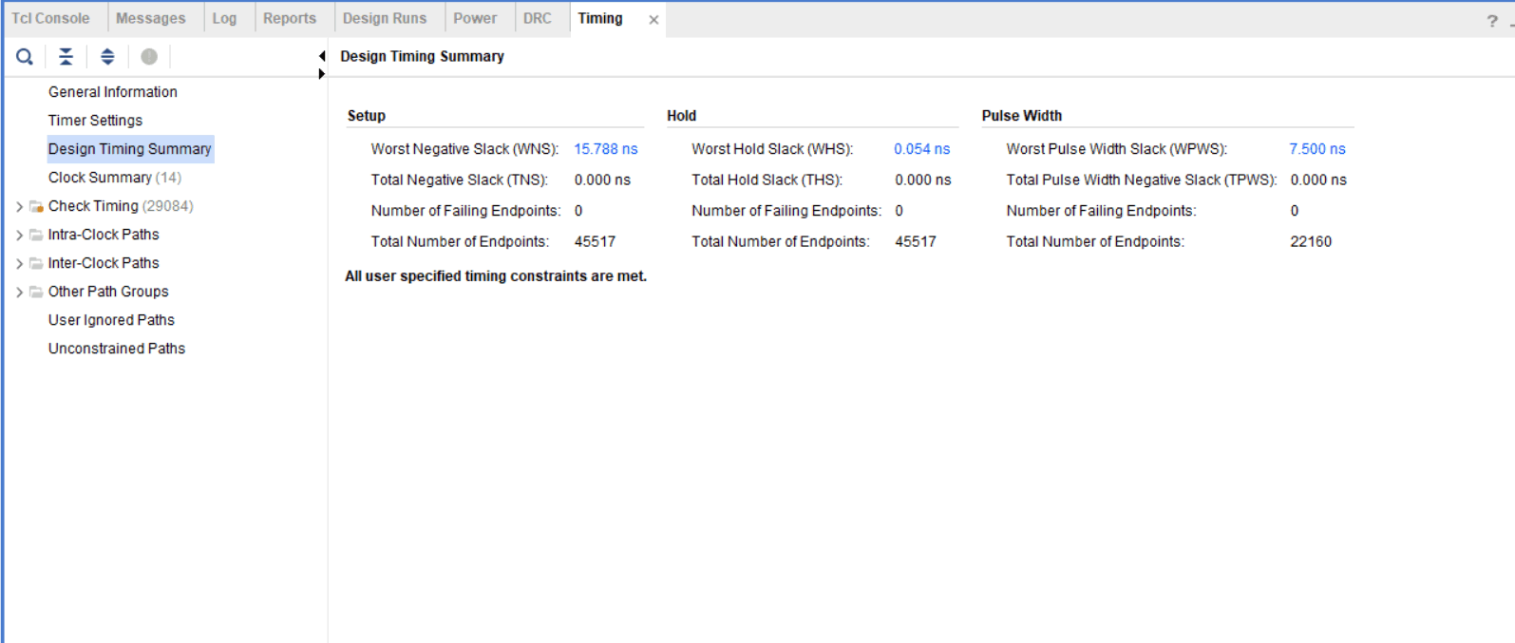Expand navigation pane with right arrow
This screenshot has height=643, width=1515.
(322, 74)
